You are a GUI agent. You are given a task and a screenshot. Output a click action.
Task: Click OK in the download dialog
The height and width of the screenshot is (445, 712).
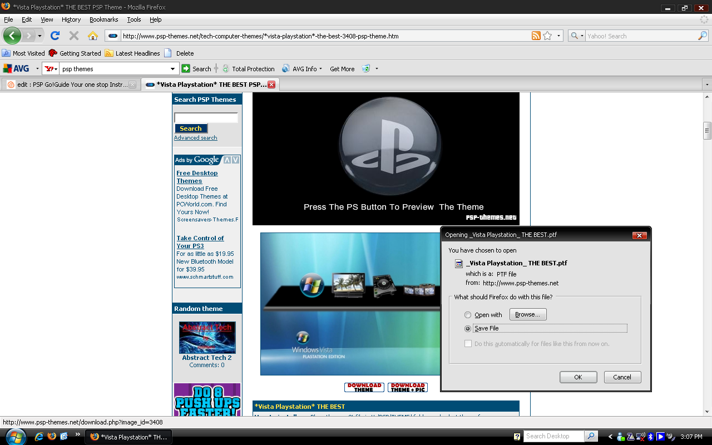(x=578, y=377)
